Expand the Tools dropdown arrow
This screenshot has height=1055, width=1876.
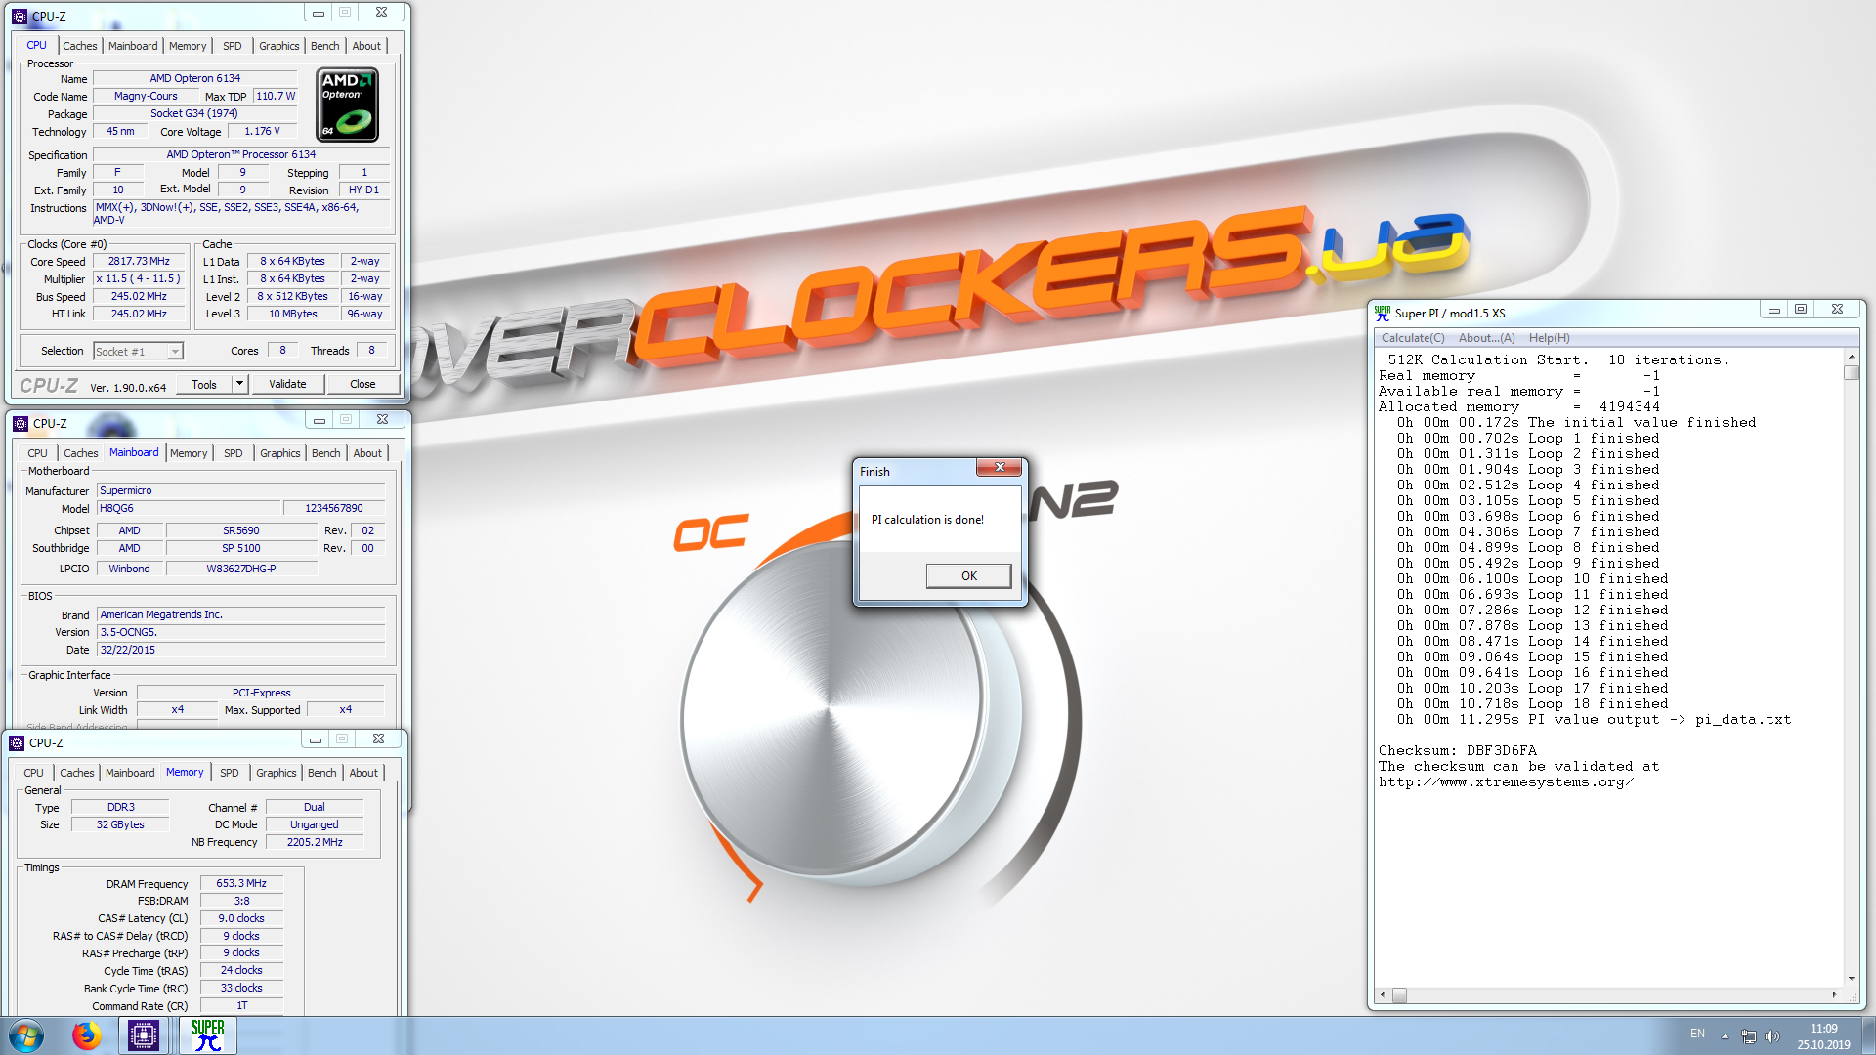tap(239, 384)
